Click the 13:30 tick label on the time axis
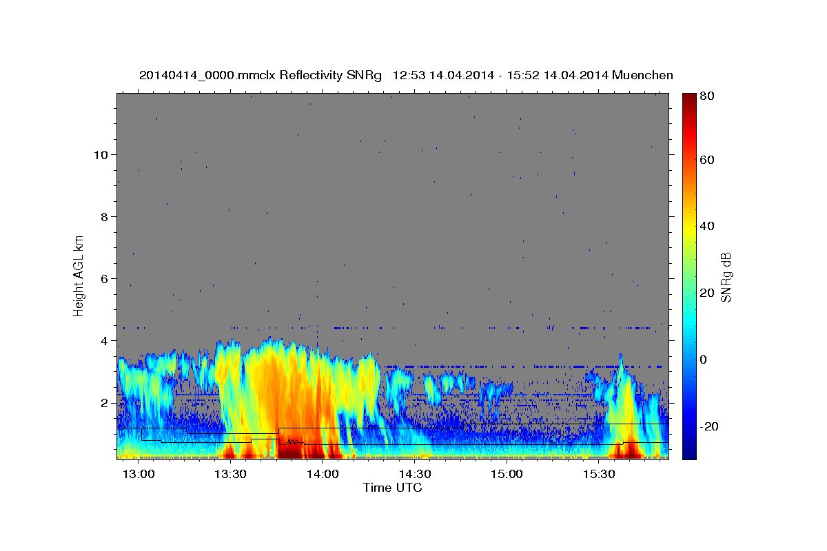This screenshot has height=551, width=827. (x=231, y=475)
